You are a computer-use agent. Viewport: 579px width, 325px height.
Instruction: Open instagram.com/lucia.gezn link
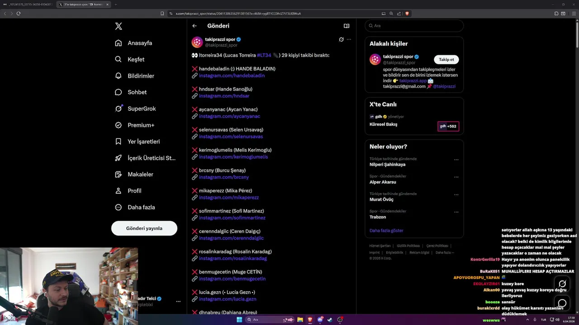(x=228, y=299)
